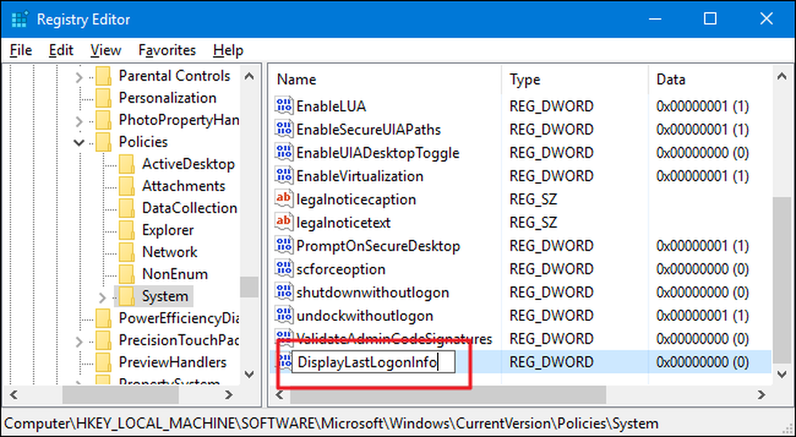The image size is (796, 437).
Task: Click the scforceoption value icon
Action: click(284, 269)
